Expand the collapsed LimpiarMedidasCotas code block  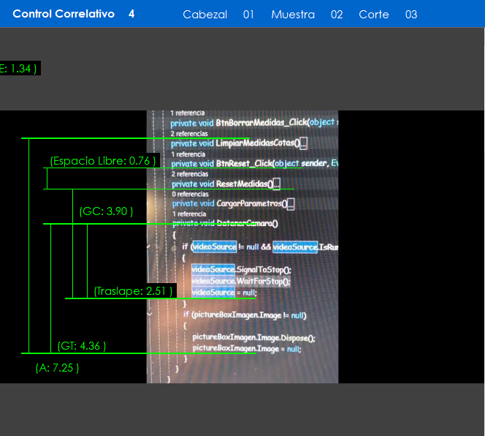click(x=303, y=143)
